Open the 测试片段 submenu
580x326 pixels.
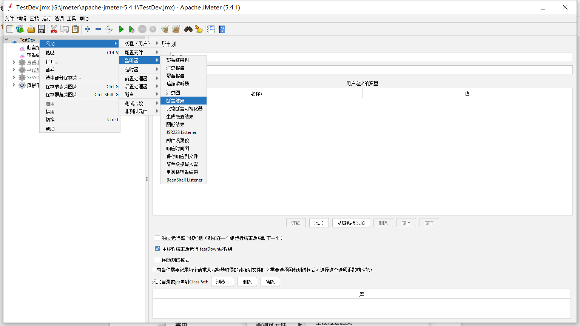[x=140, y=103]
